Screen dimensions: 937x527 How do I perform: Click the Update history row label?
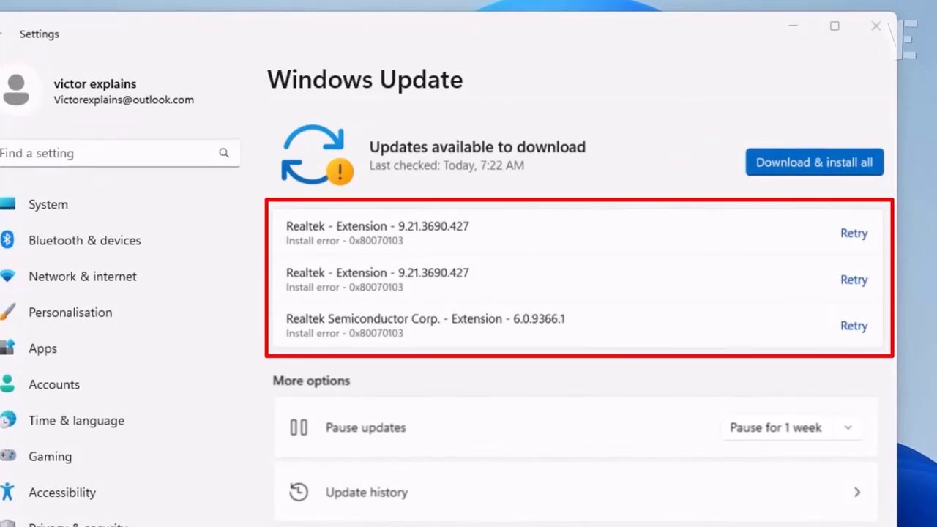367,493
